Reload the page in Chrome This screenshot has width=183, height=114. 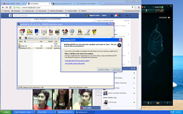click(10, 7)
